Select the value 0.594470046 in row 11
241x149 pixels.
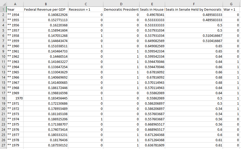[x=152, y=62]
